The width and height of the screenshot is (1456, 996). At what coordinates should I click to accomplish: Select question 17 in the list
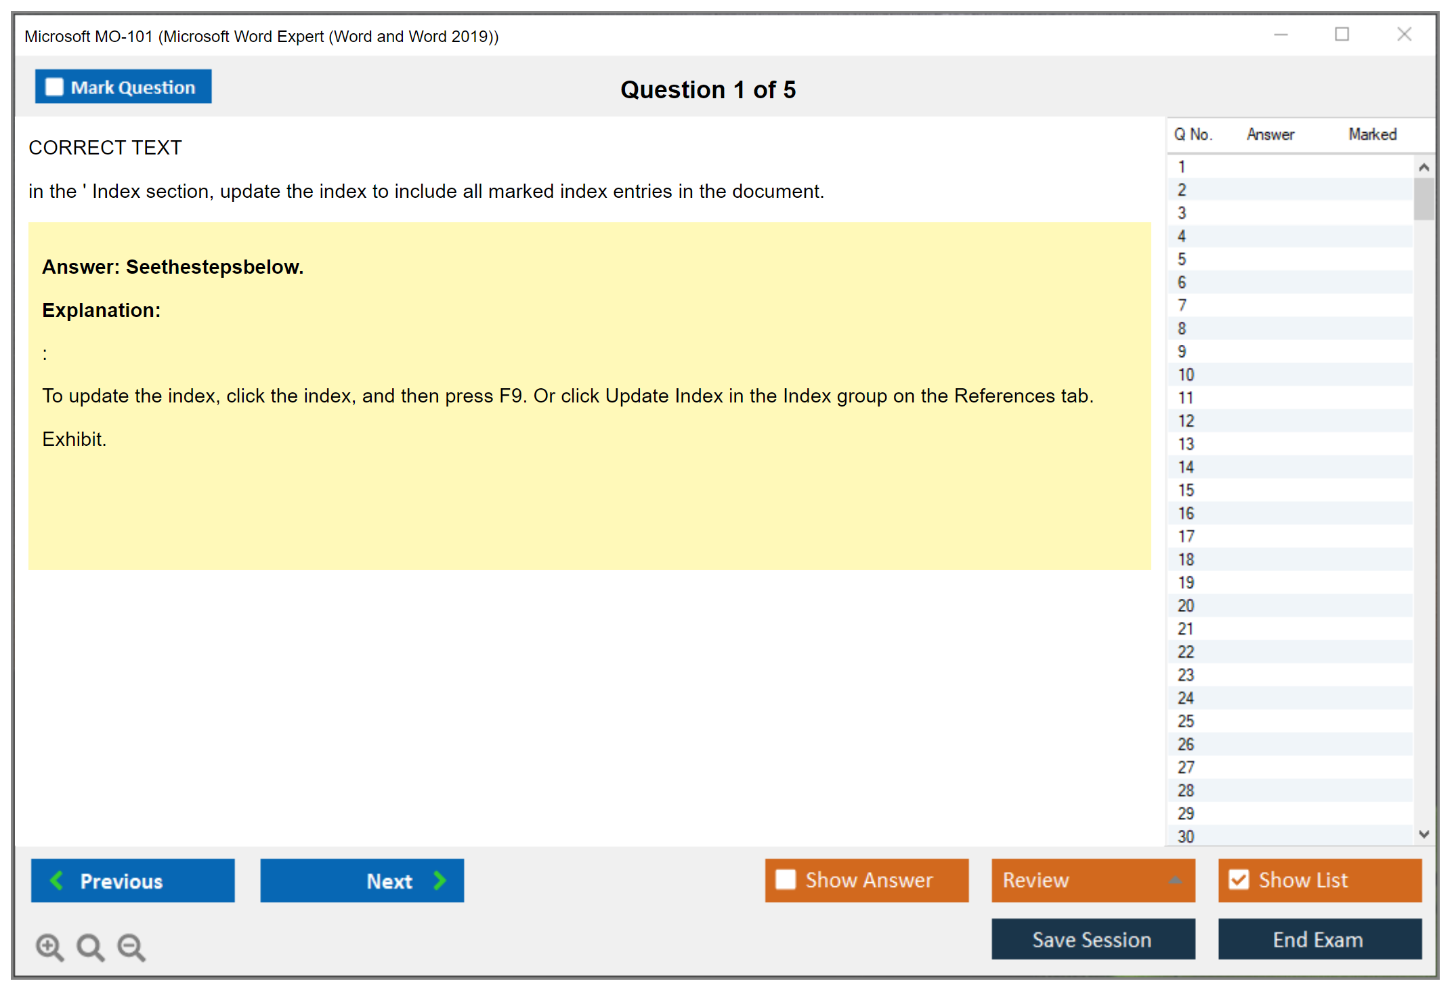[x=1186, y=536]
